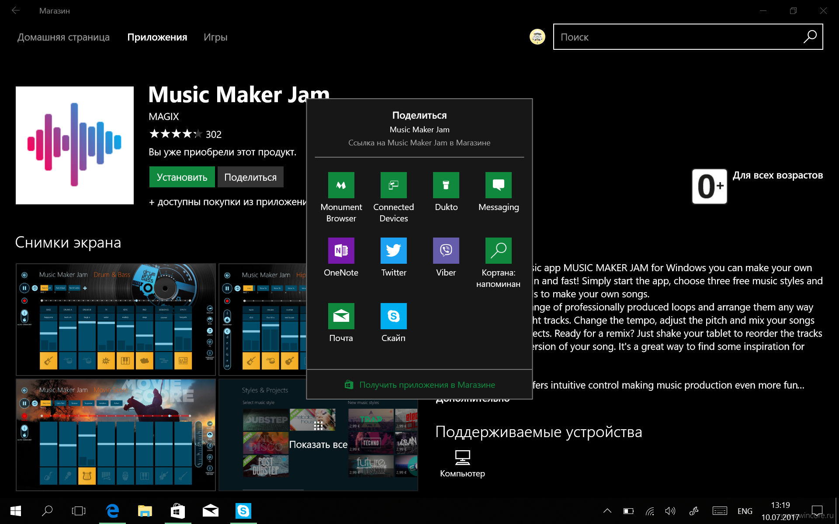
Task: Open the Movie Score screenshot thumbnail
Action: pos(116,434)
